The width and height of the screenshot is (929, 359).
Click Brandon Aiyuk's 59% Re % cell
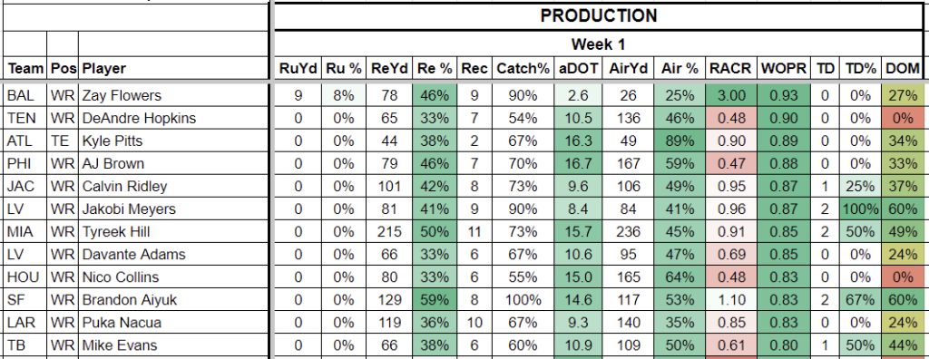pyautogui.click(x=435, y=300)
